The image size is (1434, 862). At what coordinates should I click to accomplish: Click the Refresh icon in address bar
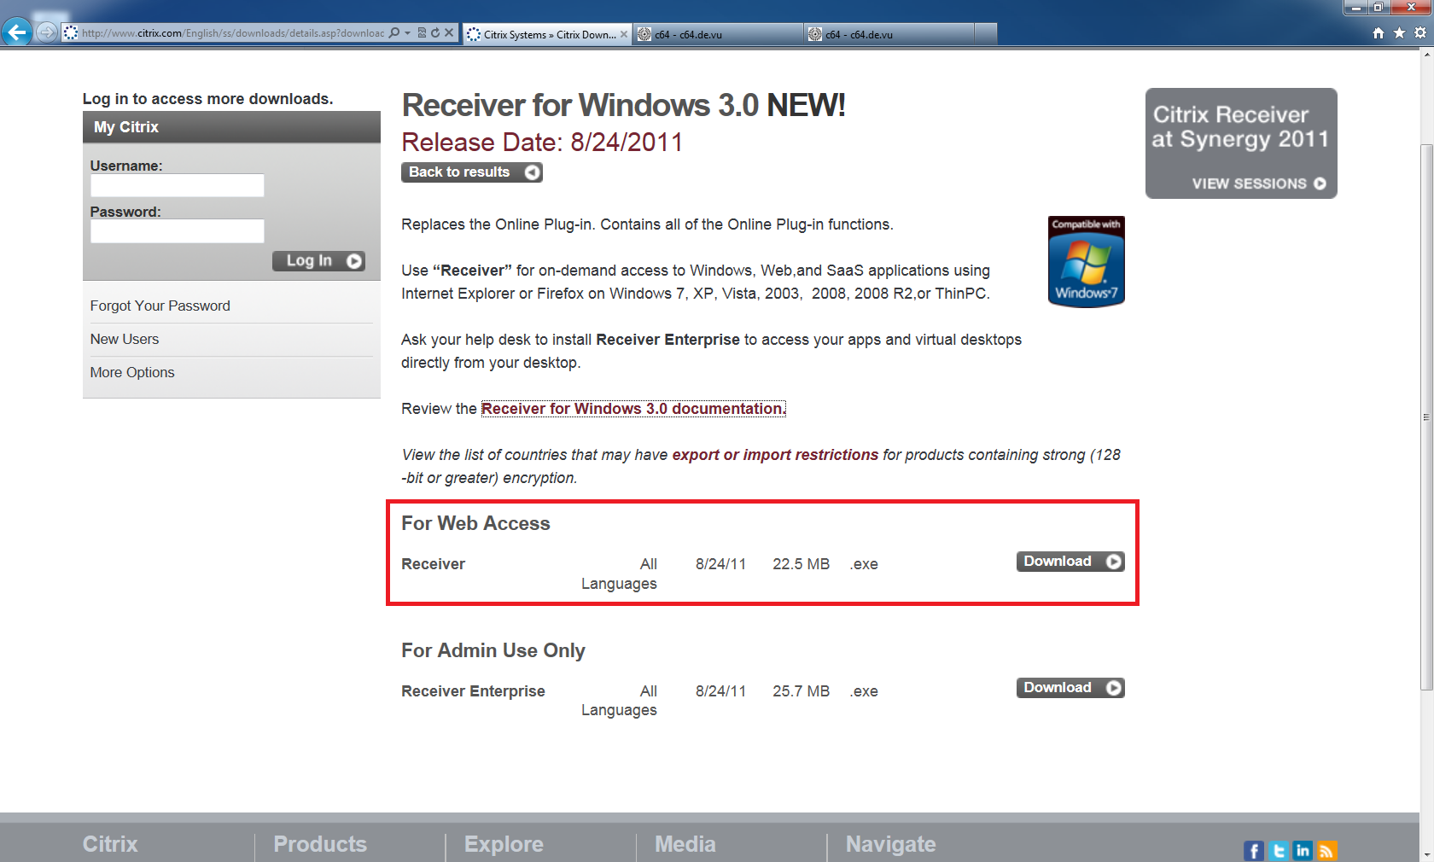[x=435, y=33]
